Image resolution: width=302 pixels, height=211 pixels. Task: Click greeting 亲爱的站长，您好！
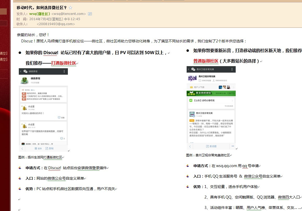click(33, 35)
